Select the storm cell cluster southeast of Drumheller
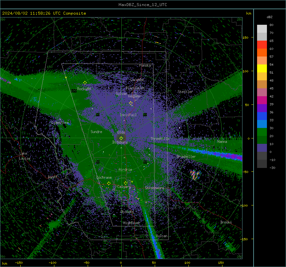286x267 pixels. click(195, 175)
